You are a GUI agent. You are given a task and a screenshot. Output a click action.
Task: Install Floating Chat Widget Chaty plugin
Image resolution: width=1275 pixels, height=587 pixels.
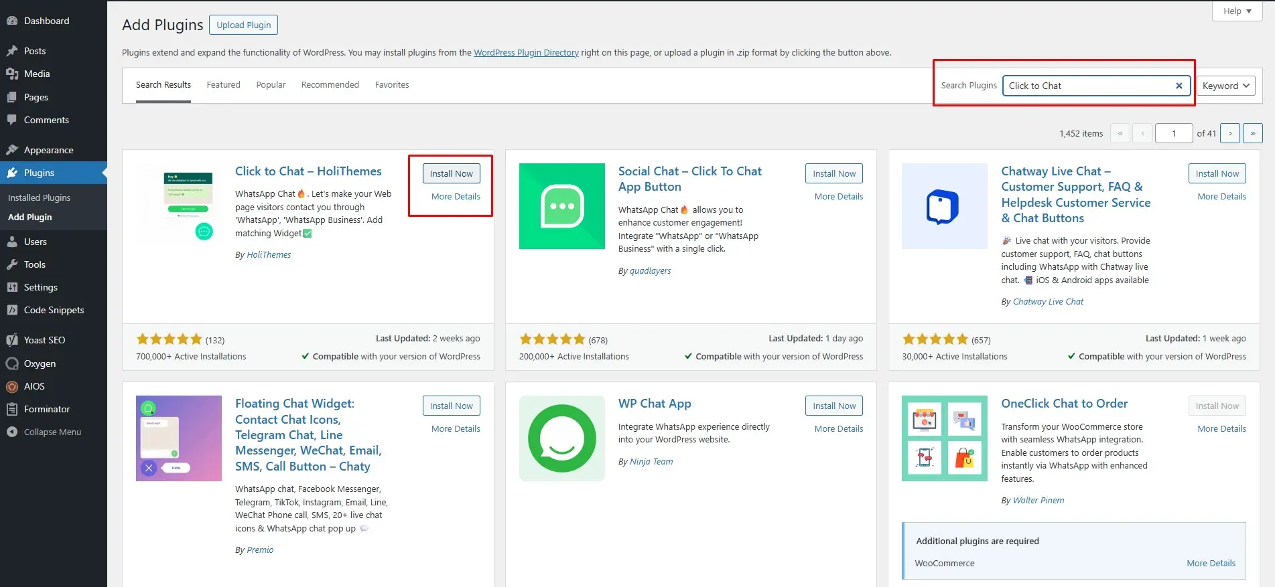tap(452, 406)
